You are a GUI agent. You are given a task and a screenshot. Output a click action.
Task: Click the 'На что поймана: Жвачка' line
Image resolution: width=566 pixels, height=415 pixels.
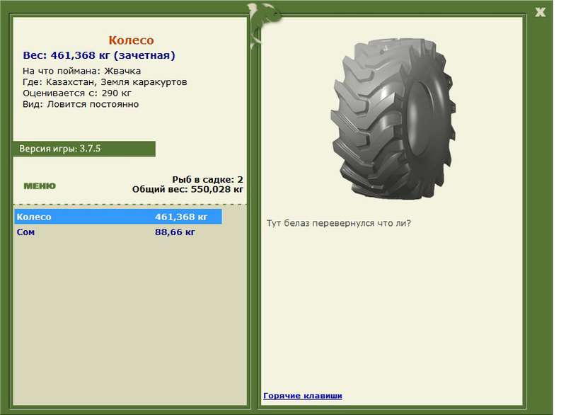pyautogui.click(x=81, y=71)
